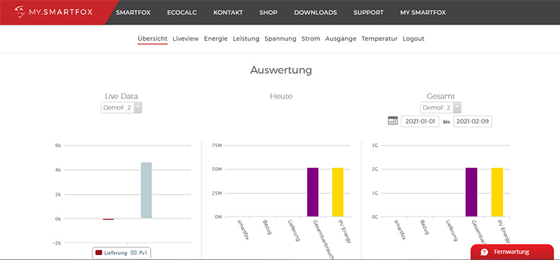The width and height of the screenshot is (560, 260).
Task: Click the Fernwartung question mark icon
Action: [485, 252]
